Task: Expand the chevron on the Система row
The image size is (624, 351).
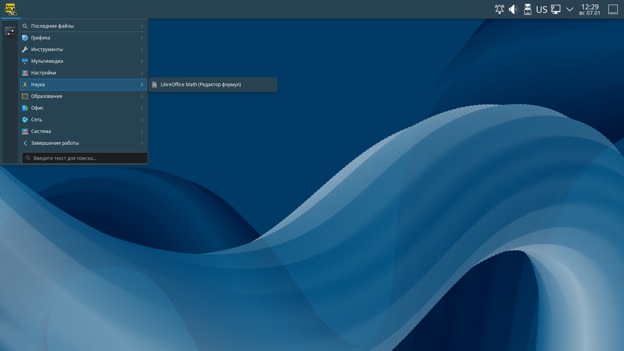Action: point(142,131)
